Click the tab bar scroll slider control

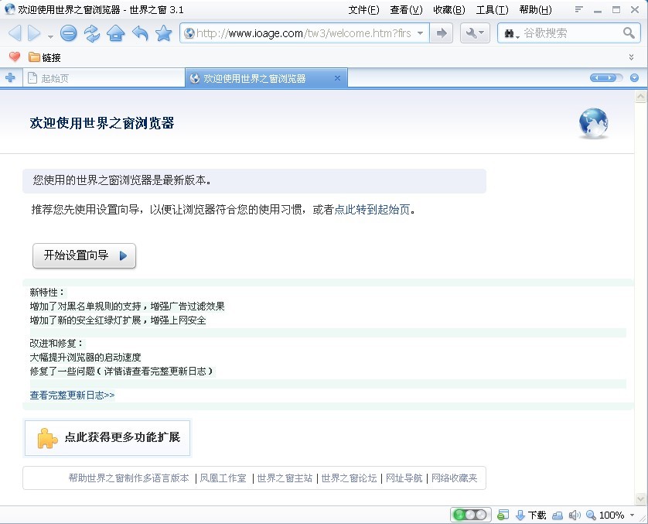pyautogui.click(x=605, y=77)
